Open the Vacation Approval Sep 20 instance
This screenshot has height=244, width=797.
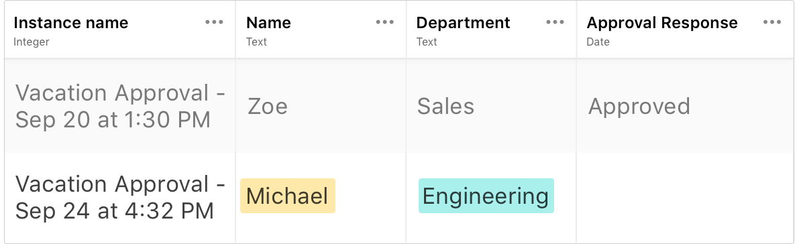(x=120, y=106)
